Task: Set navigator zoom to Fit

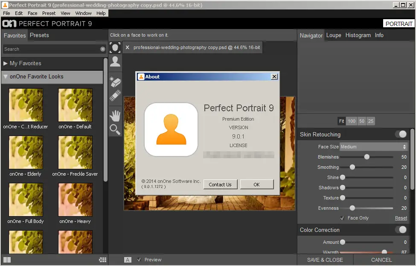Action: tap(341, 121)
